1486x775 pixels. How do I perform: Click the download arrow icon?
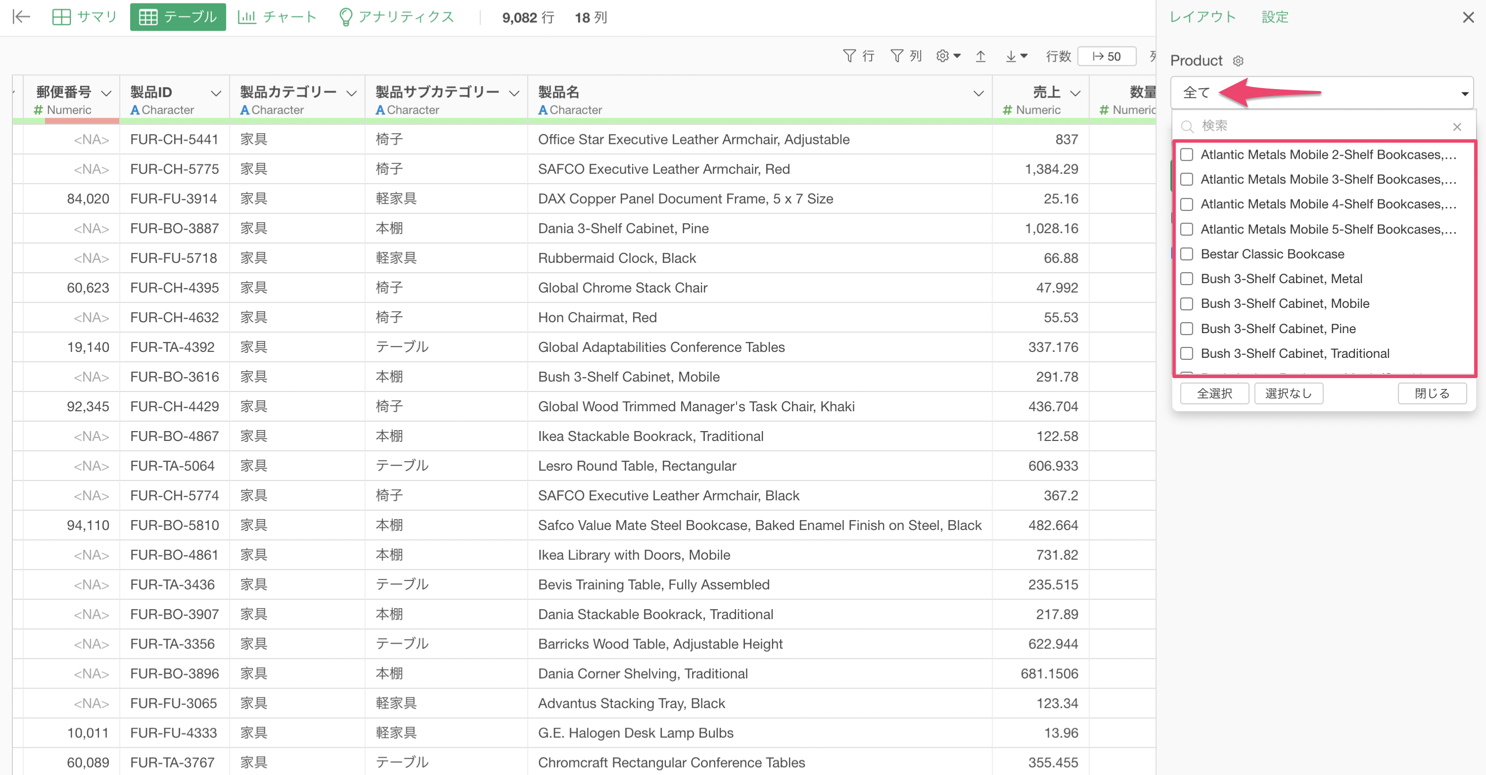pos(1011,56)
